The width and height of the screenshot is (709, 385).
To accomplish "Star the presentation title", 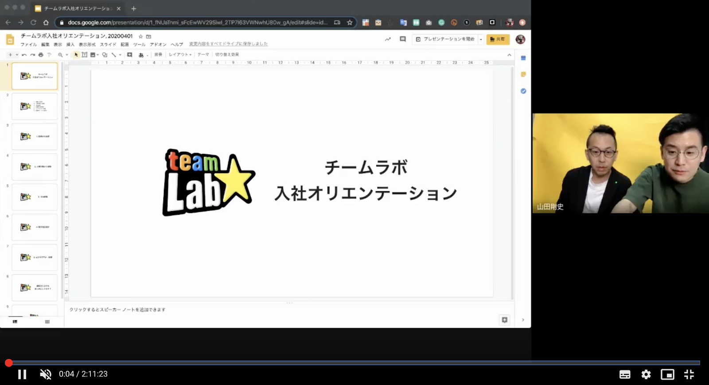I will (x=141, y=36).
